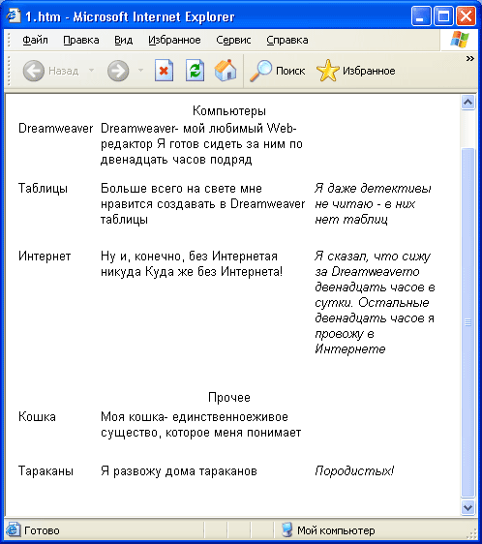Expand hidden toolbar buttons chevron
This screenshot has height=544, width=482.
469,59
